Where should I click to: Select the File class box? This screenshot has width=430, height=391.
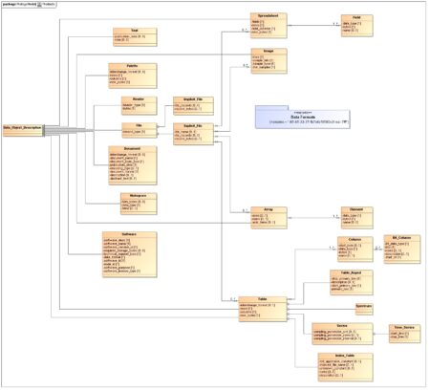click(x=140, y=130)
